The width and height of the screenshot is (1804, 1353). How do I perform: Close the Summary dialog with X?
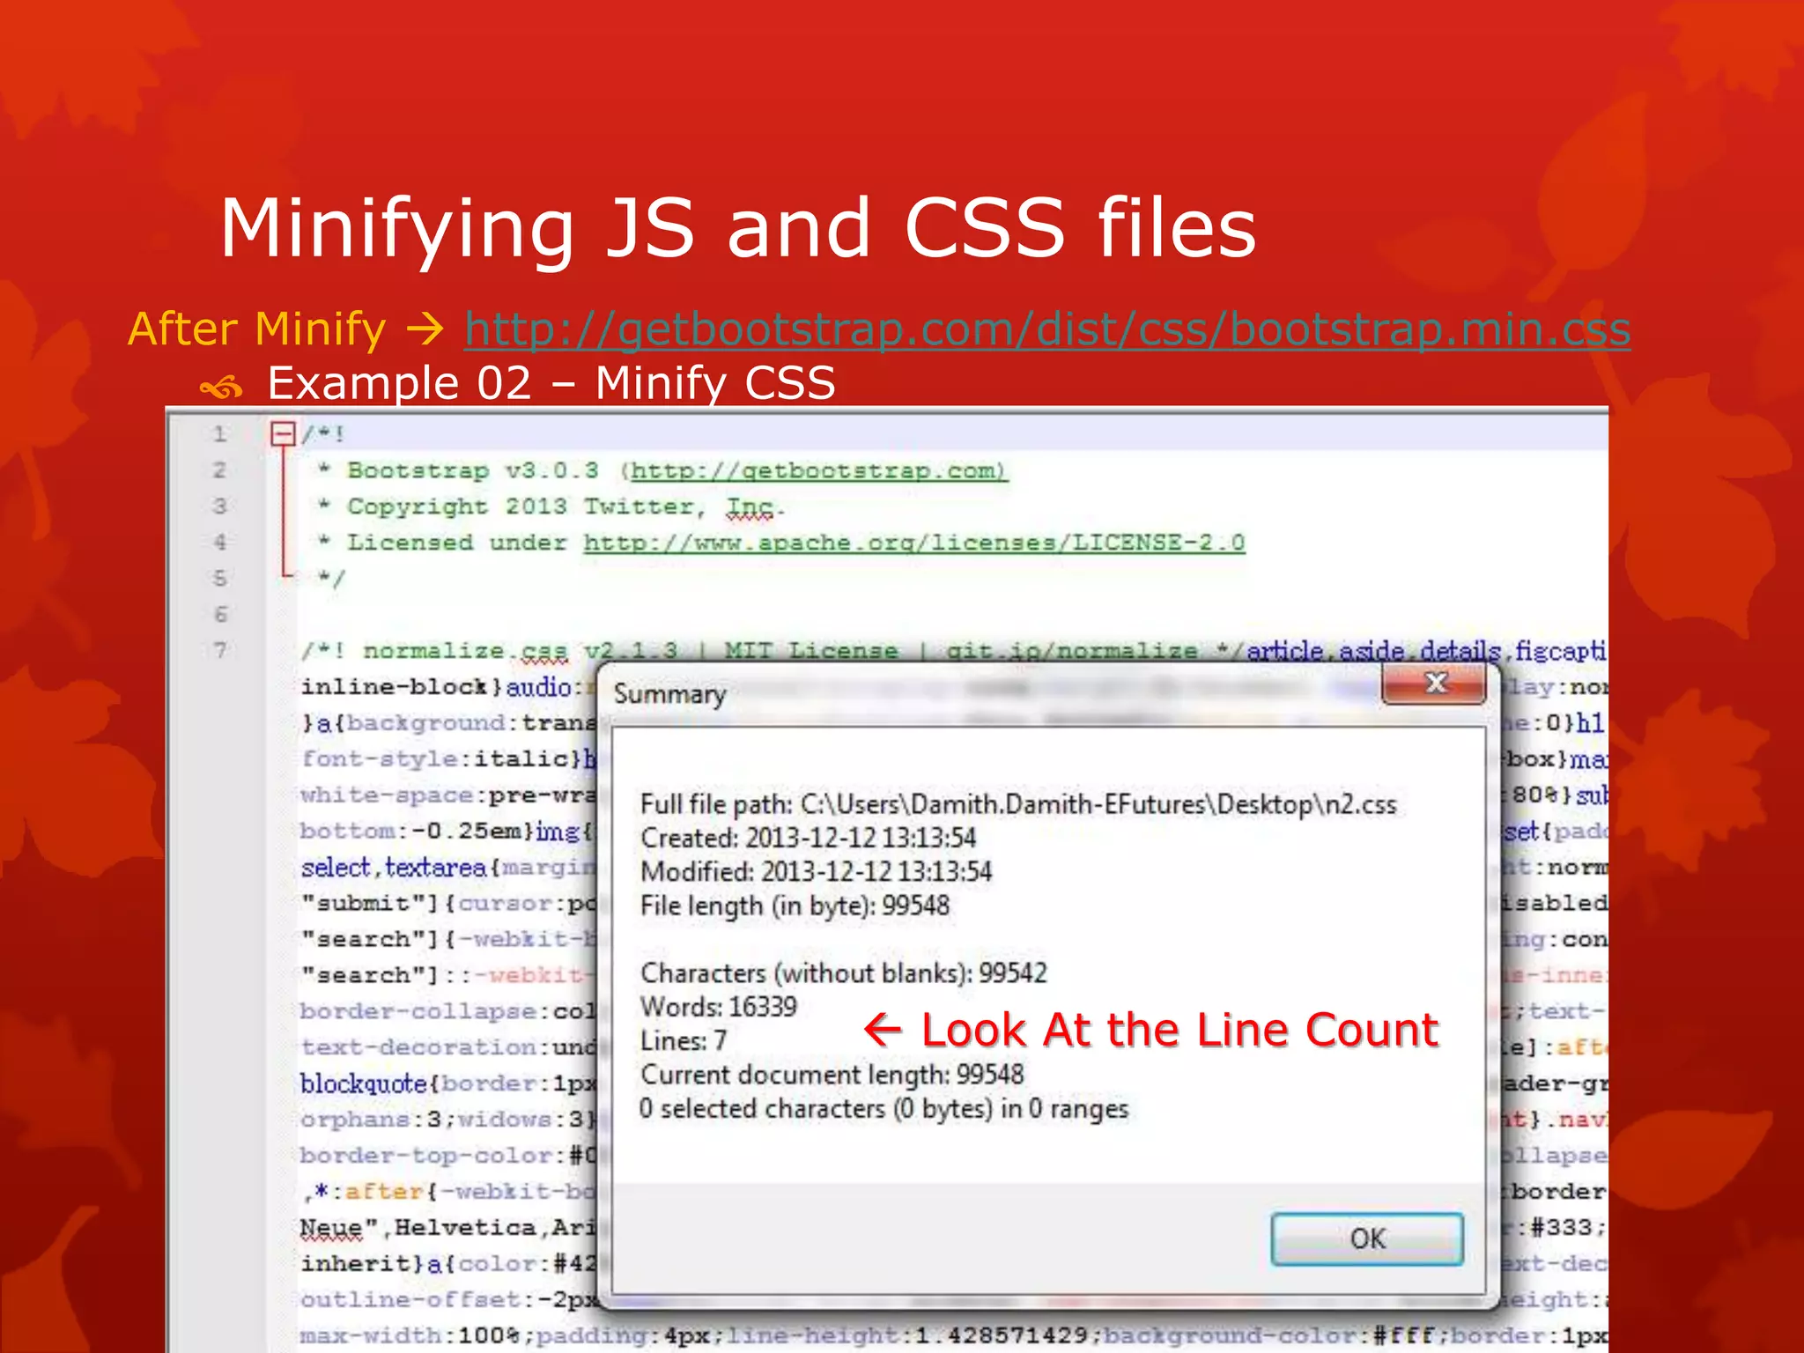[1436, 683]
